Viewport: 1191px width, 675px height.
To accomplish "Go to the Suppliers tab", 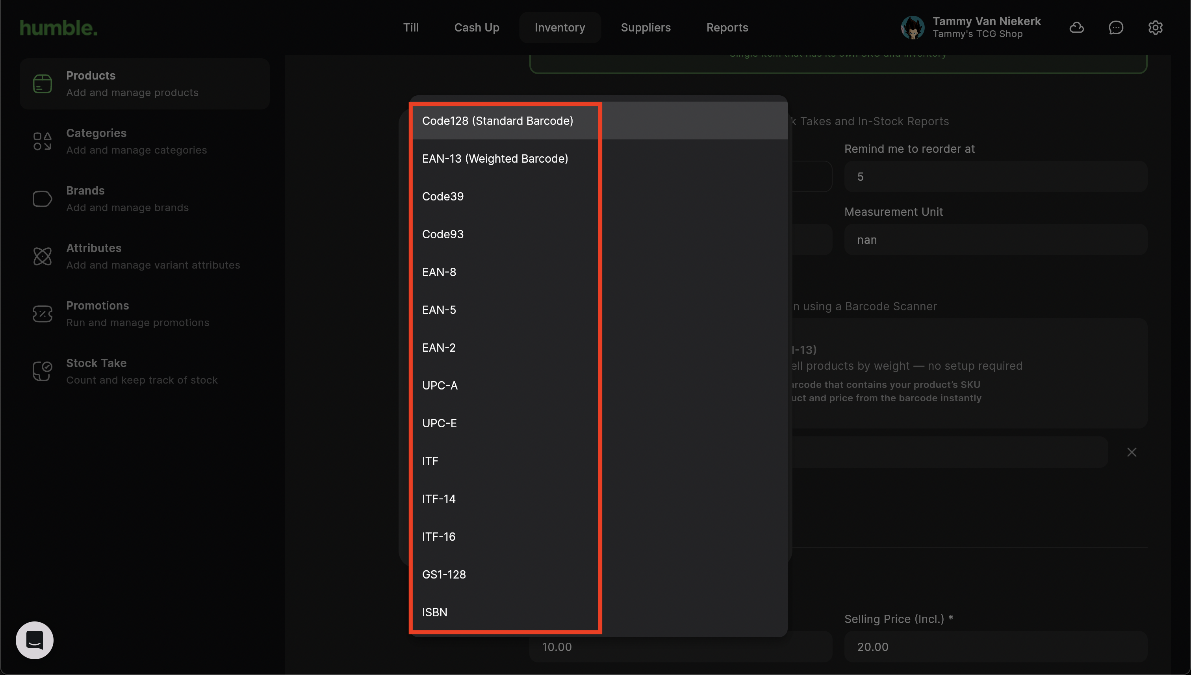I will pos(646,28).
